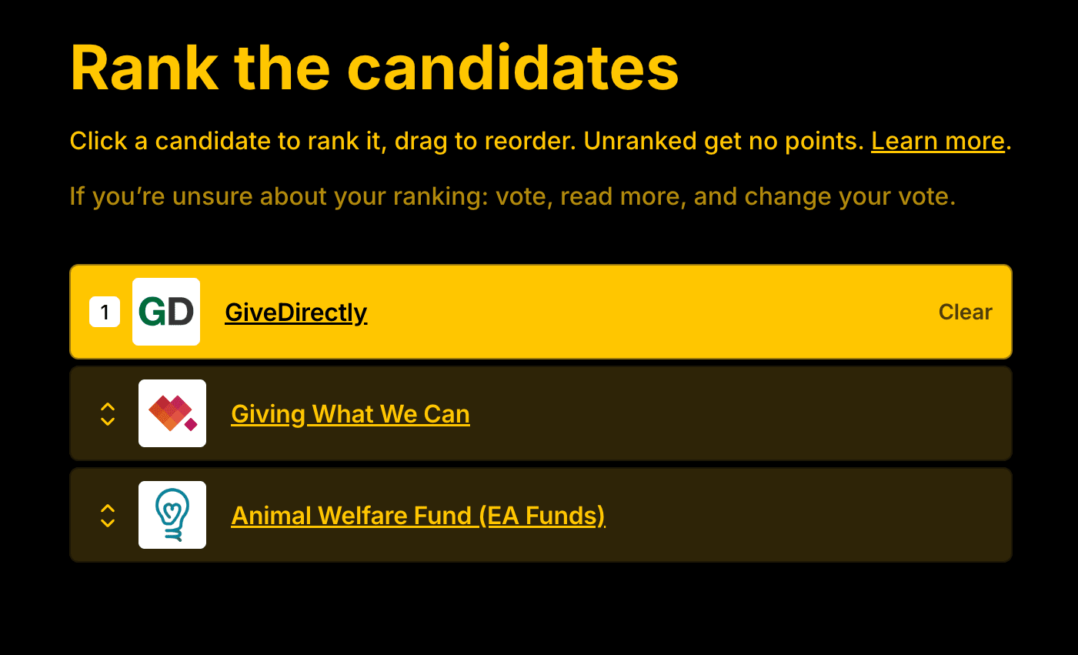Click up chevron beside Animal Welfare Fund
Viewport: 1078px width, 655px height.
click(108, 508)
